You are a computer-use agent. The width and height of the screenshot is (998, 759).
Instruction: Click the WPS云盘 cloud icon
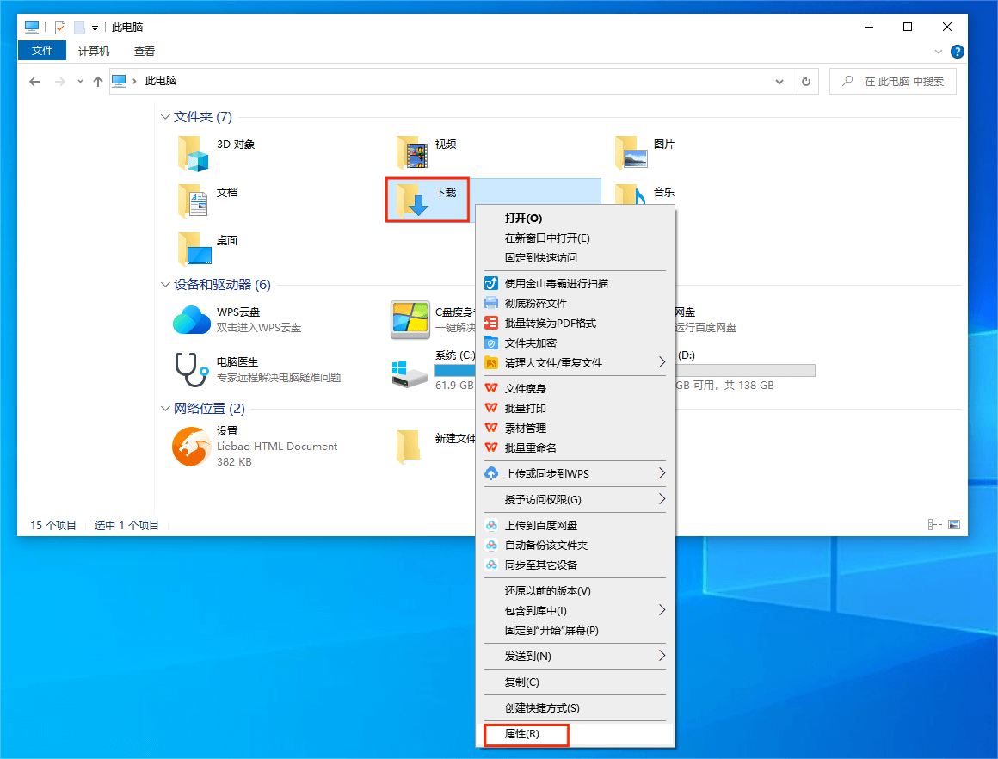[x=191, y=319]
